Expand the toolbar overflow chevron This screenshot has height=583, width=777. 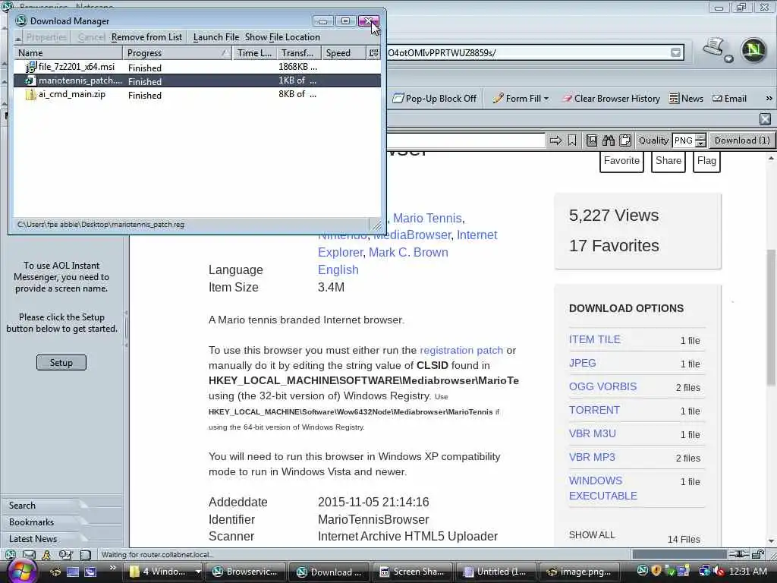click(769, 99)
